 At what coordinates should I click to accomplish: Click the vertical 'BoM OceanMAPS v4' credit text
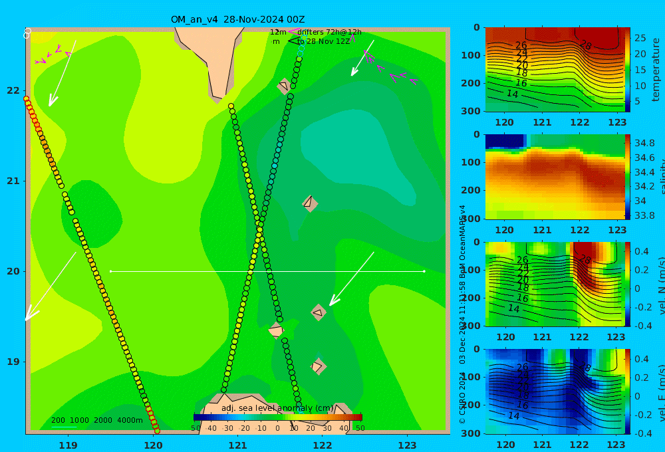(462, 239)
